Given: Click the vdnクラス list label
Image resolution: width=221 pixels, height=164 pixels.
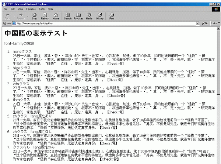Looking at the screenshot, I should coord(21,84).
